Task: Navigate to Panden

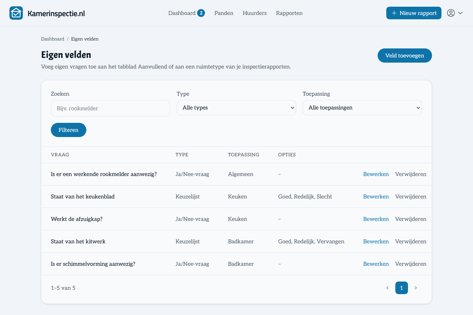Action: [224, 13]
